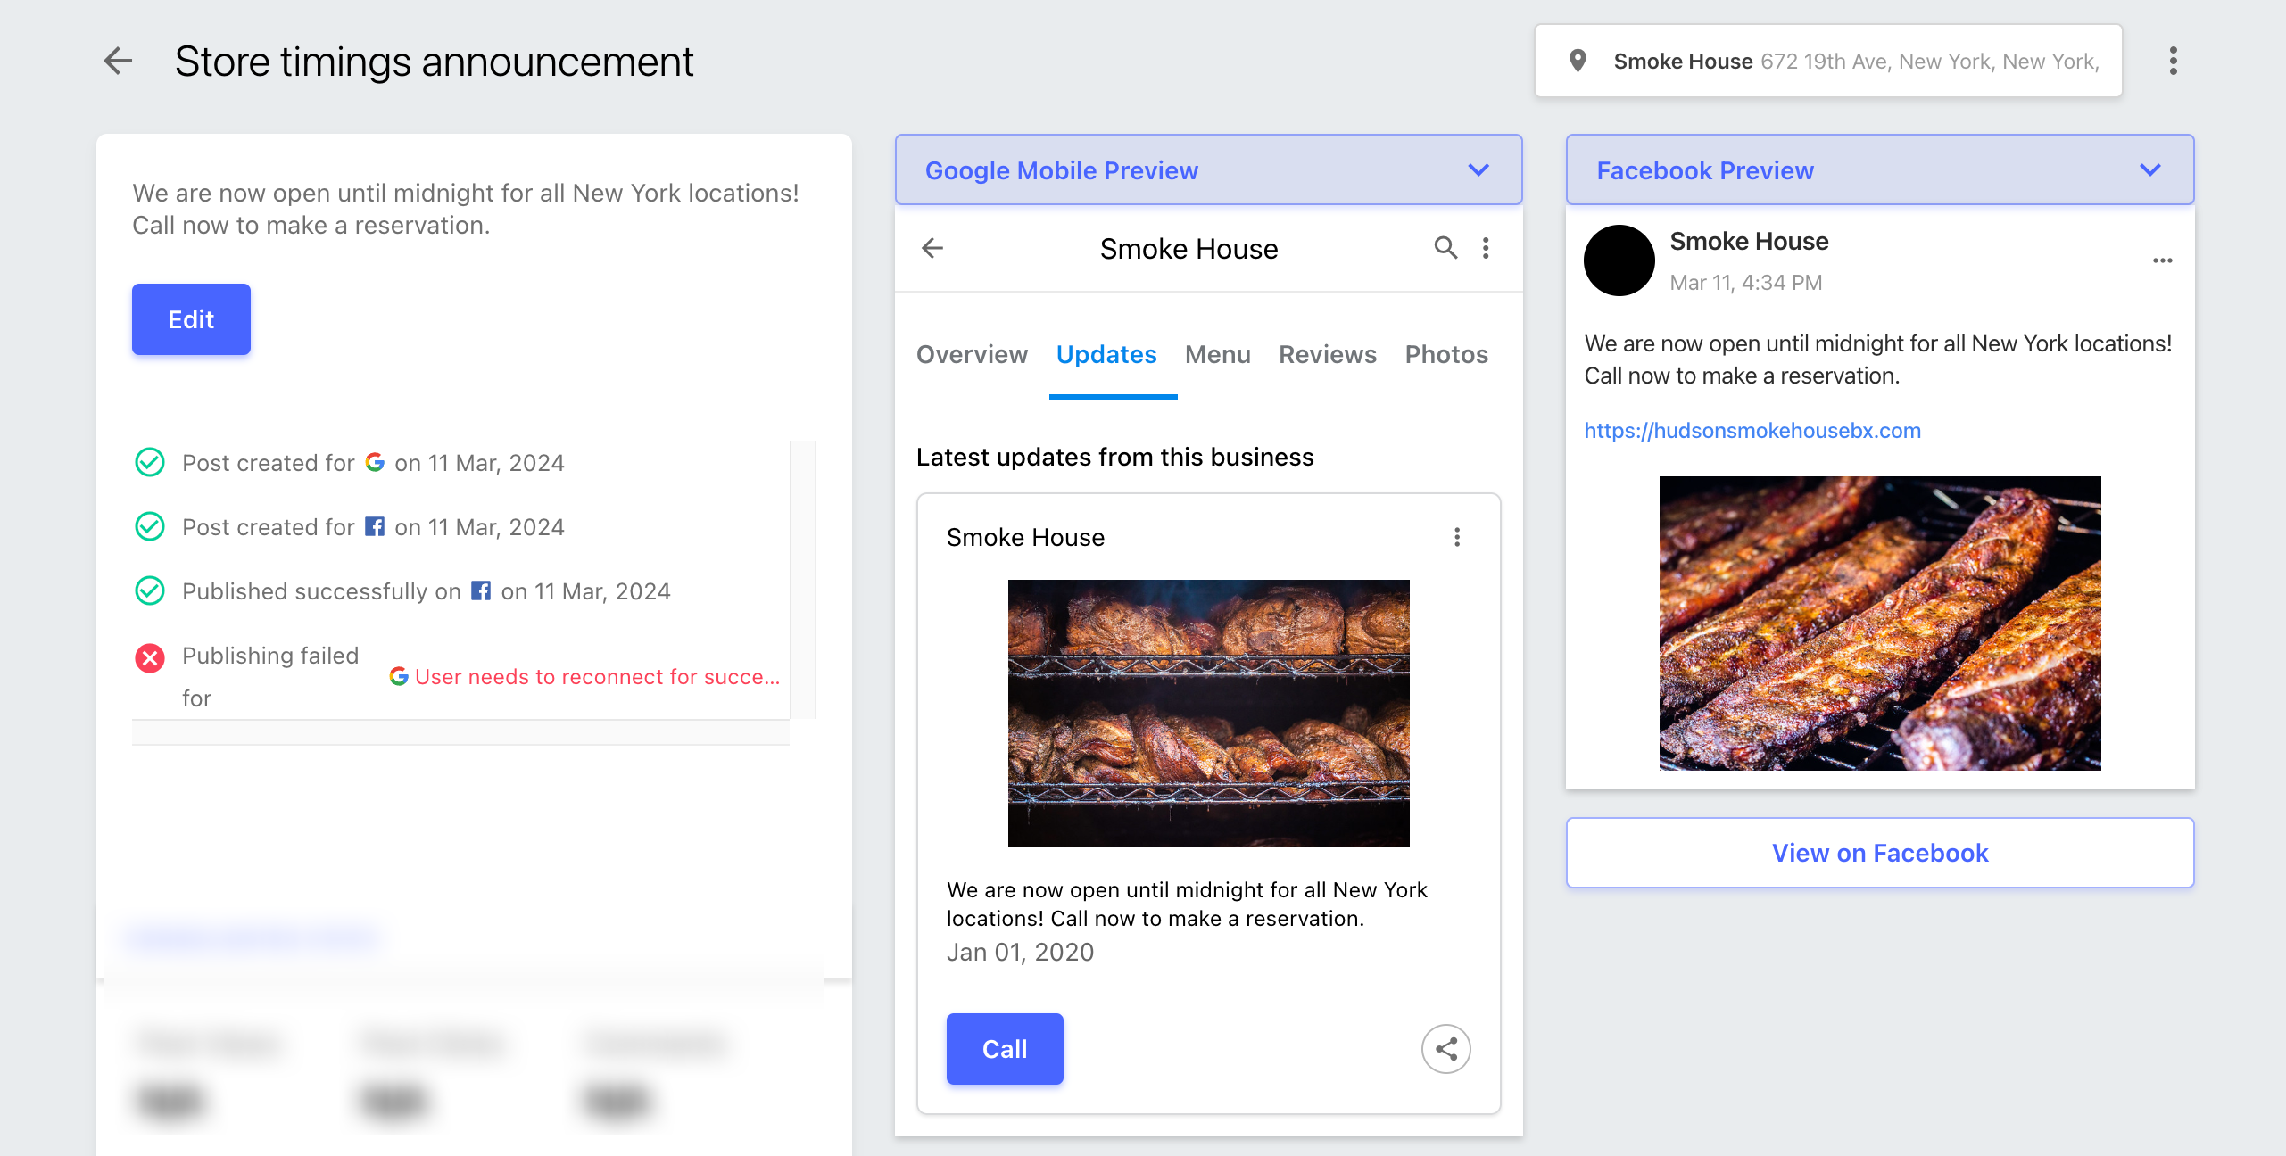The image size is (2286, 1156).
Task: Click the Smoke House title in Google preview header
Action: [x=1189, y=248]
